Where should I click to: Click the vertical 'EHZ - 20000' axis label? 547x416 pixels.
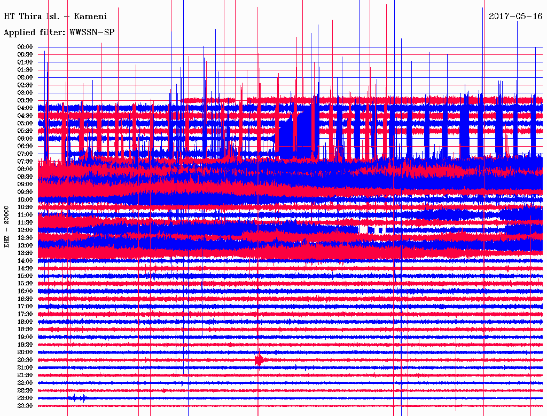[6, 227]
